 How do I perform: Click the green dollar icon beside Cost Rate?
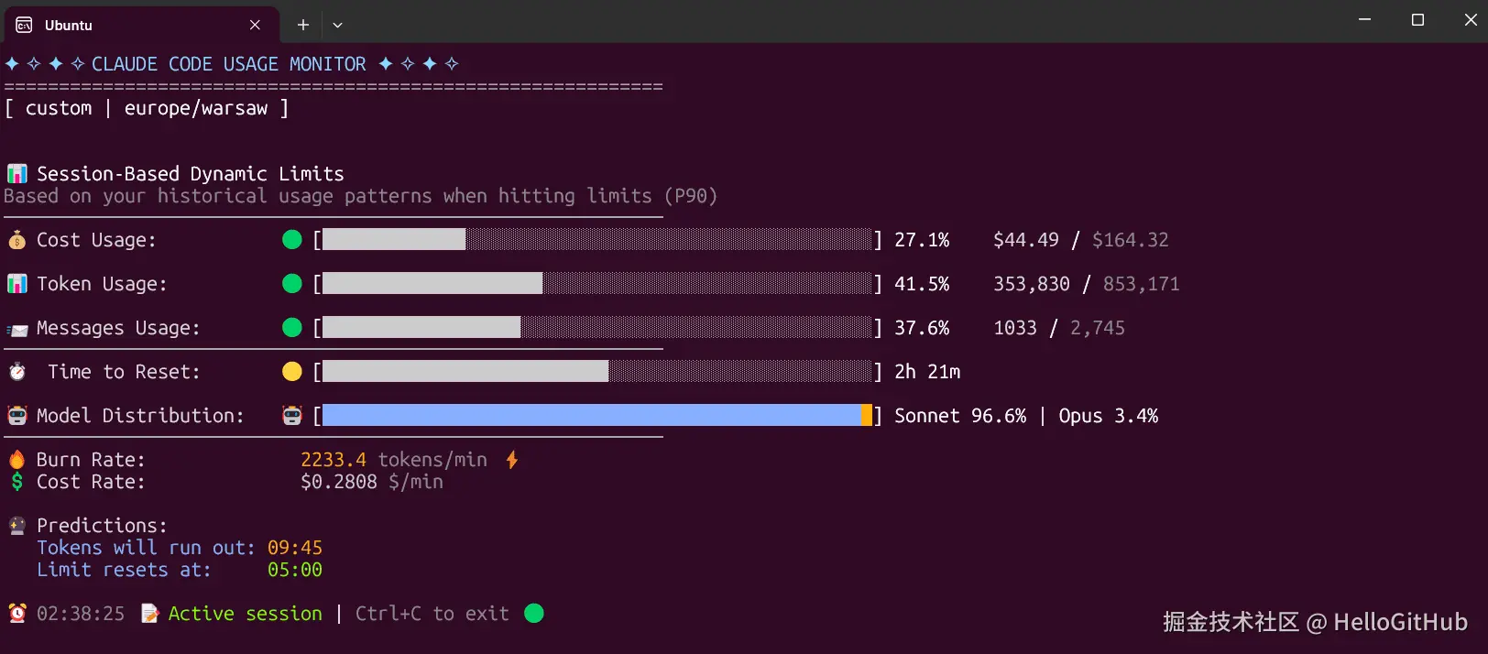[16, 482]
